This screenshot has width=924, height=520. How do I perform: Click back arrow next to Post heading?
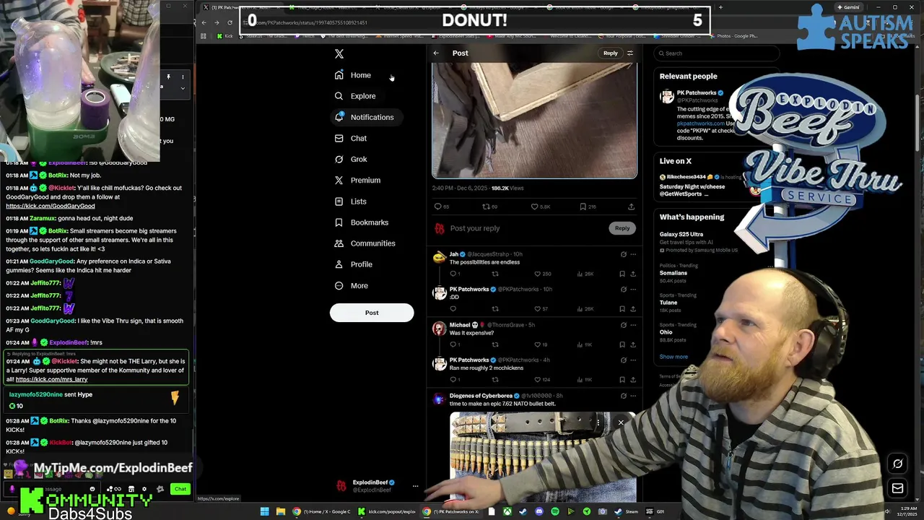pos(436,53)
